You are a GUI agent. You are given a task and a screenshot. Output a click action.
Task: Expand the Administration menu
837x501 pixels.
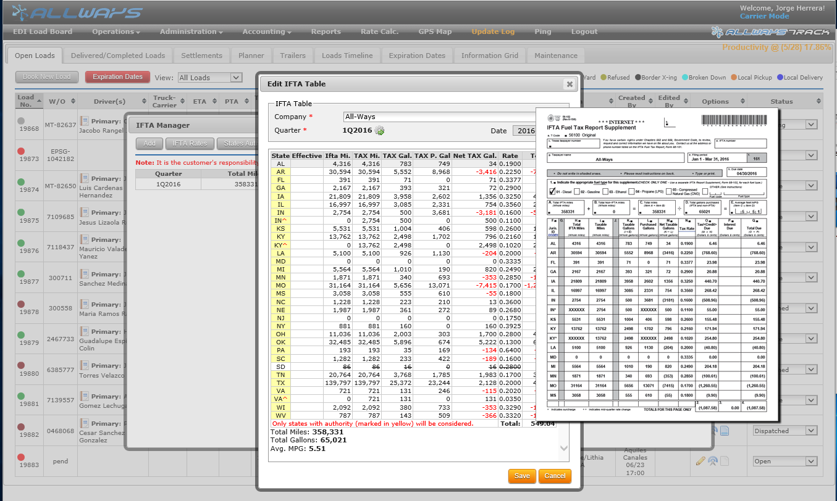coord(191,31)
